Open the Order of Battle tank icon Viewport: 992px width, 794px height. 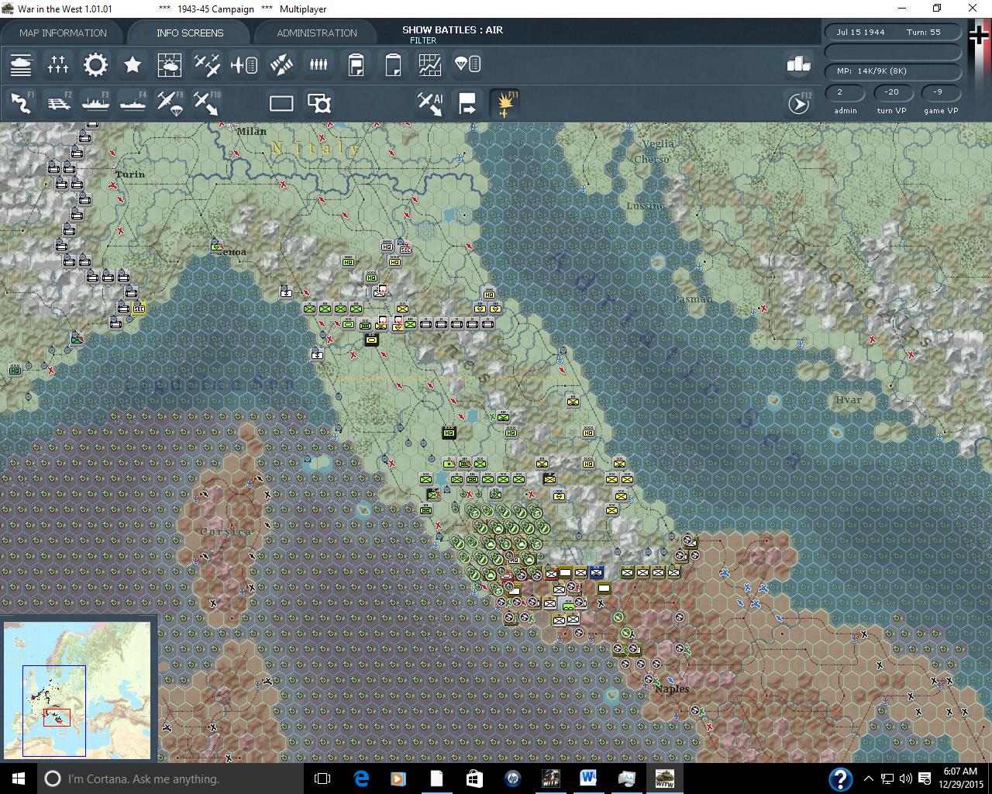click(x=21, y=64)
